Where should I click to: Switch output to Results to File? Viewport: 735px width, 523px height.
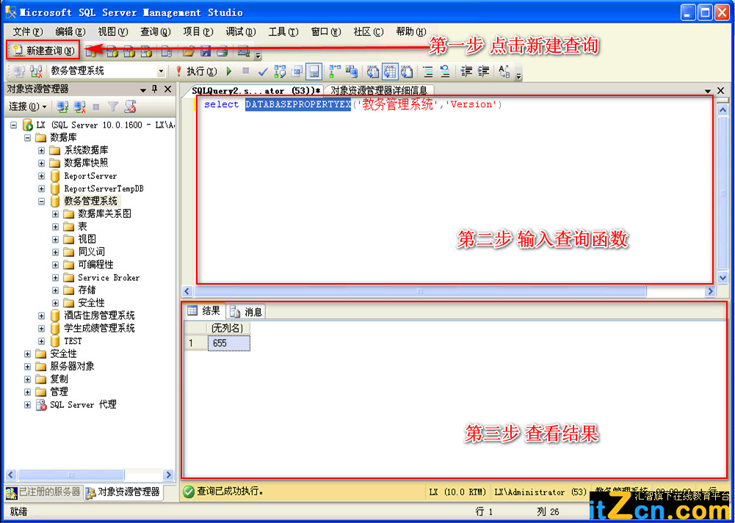pyautogui.click(x=406, y=71)
